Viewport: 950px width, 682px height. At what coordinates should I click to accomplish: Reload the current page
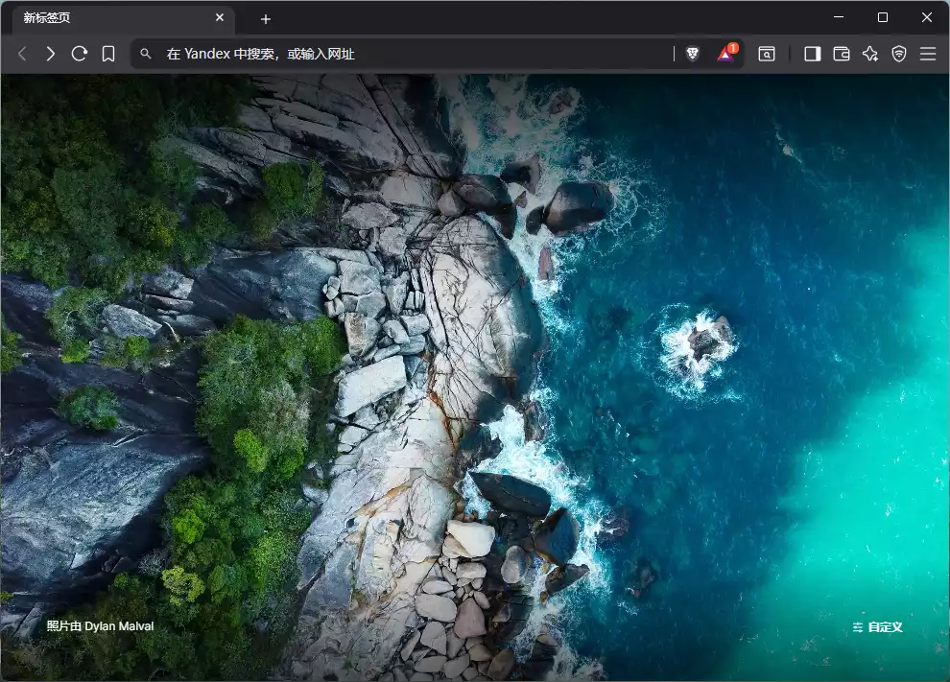coord(80,54)
